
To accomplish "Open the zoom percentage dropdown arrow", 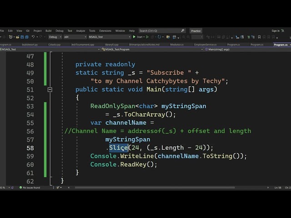I will point(9,188).
